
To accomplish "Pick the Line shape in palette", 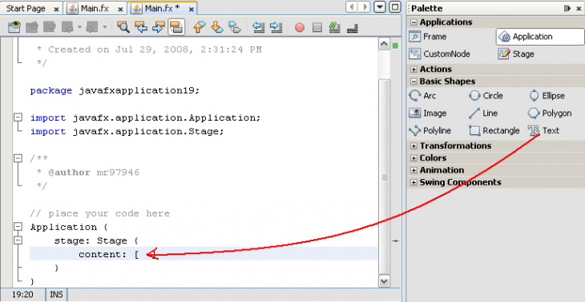I will click(x=483, y=113).
